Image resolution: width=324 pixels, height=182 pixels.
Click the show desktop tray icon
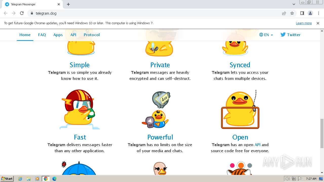[x=321, y=179]
